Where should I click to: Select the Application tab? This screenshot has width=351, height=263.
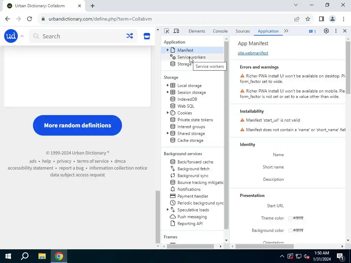[268, 31]
